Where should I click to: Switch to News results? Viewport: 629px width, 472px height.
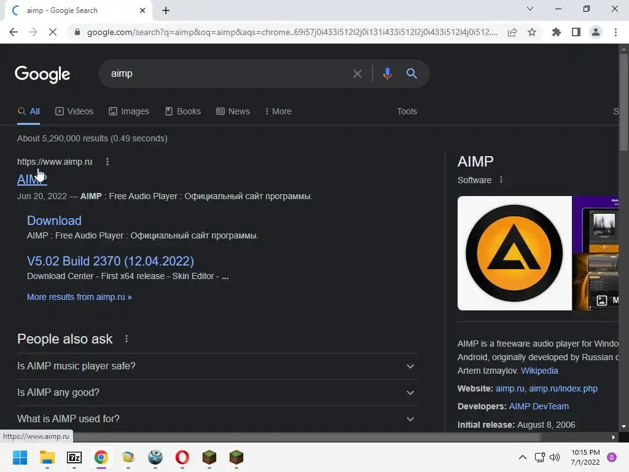pyautogui.click(x=233, y=112)
